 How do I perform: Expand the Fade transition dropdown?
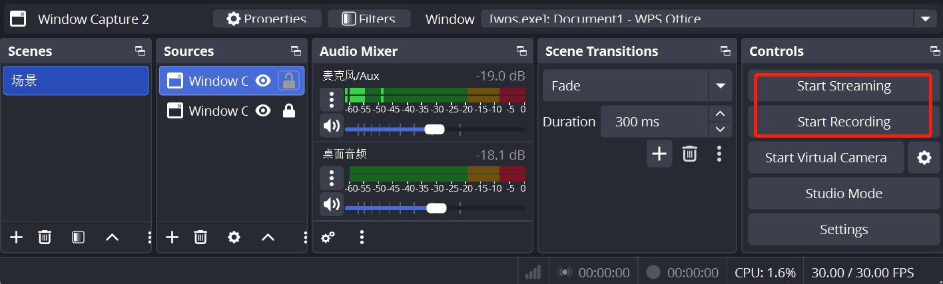click(720, 86)
